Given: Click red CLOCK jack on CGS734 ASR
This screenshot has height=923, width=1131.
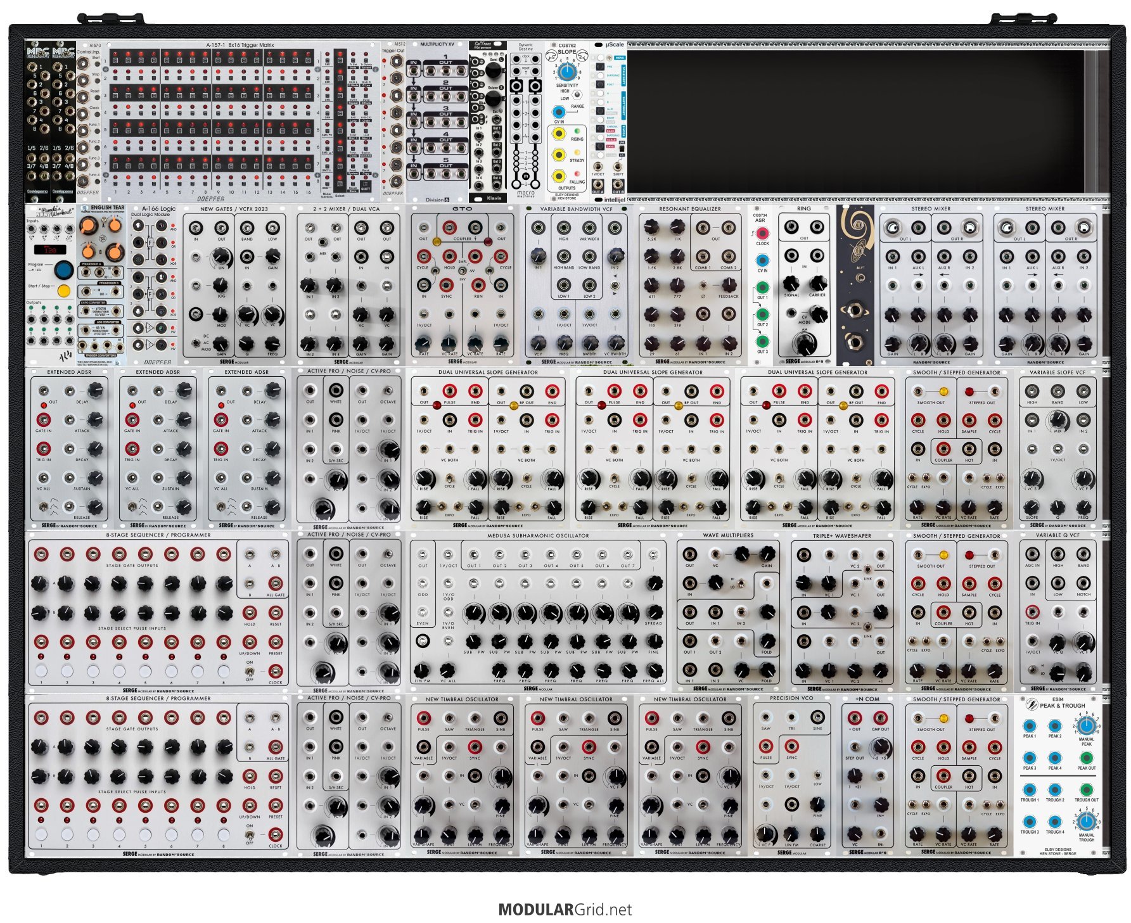Looking at the screenshot, I should click(x=762, y=234).
